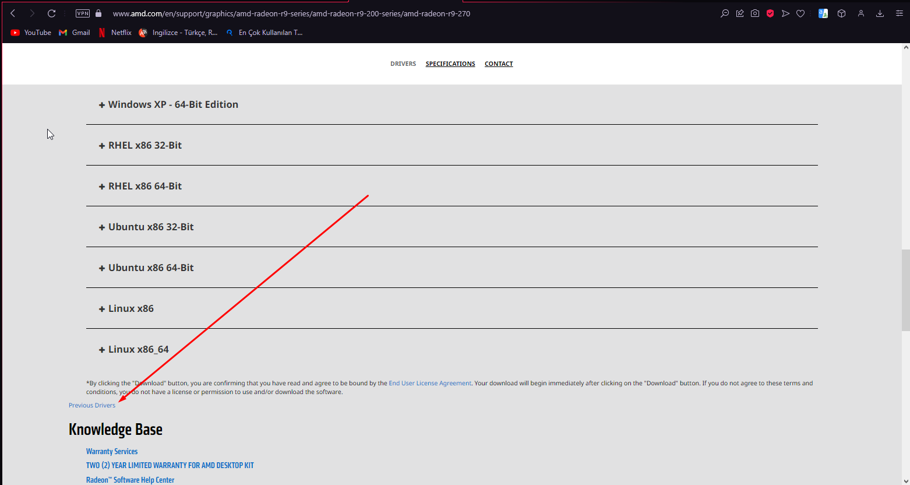910x485 pixels.
Task: Open the zoom-out magnifier icon
Action: (725, 13)
